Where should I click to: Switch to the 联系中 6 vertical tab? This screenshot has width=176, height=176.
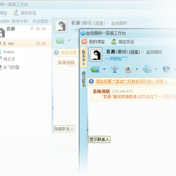tap(84, 57)
